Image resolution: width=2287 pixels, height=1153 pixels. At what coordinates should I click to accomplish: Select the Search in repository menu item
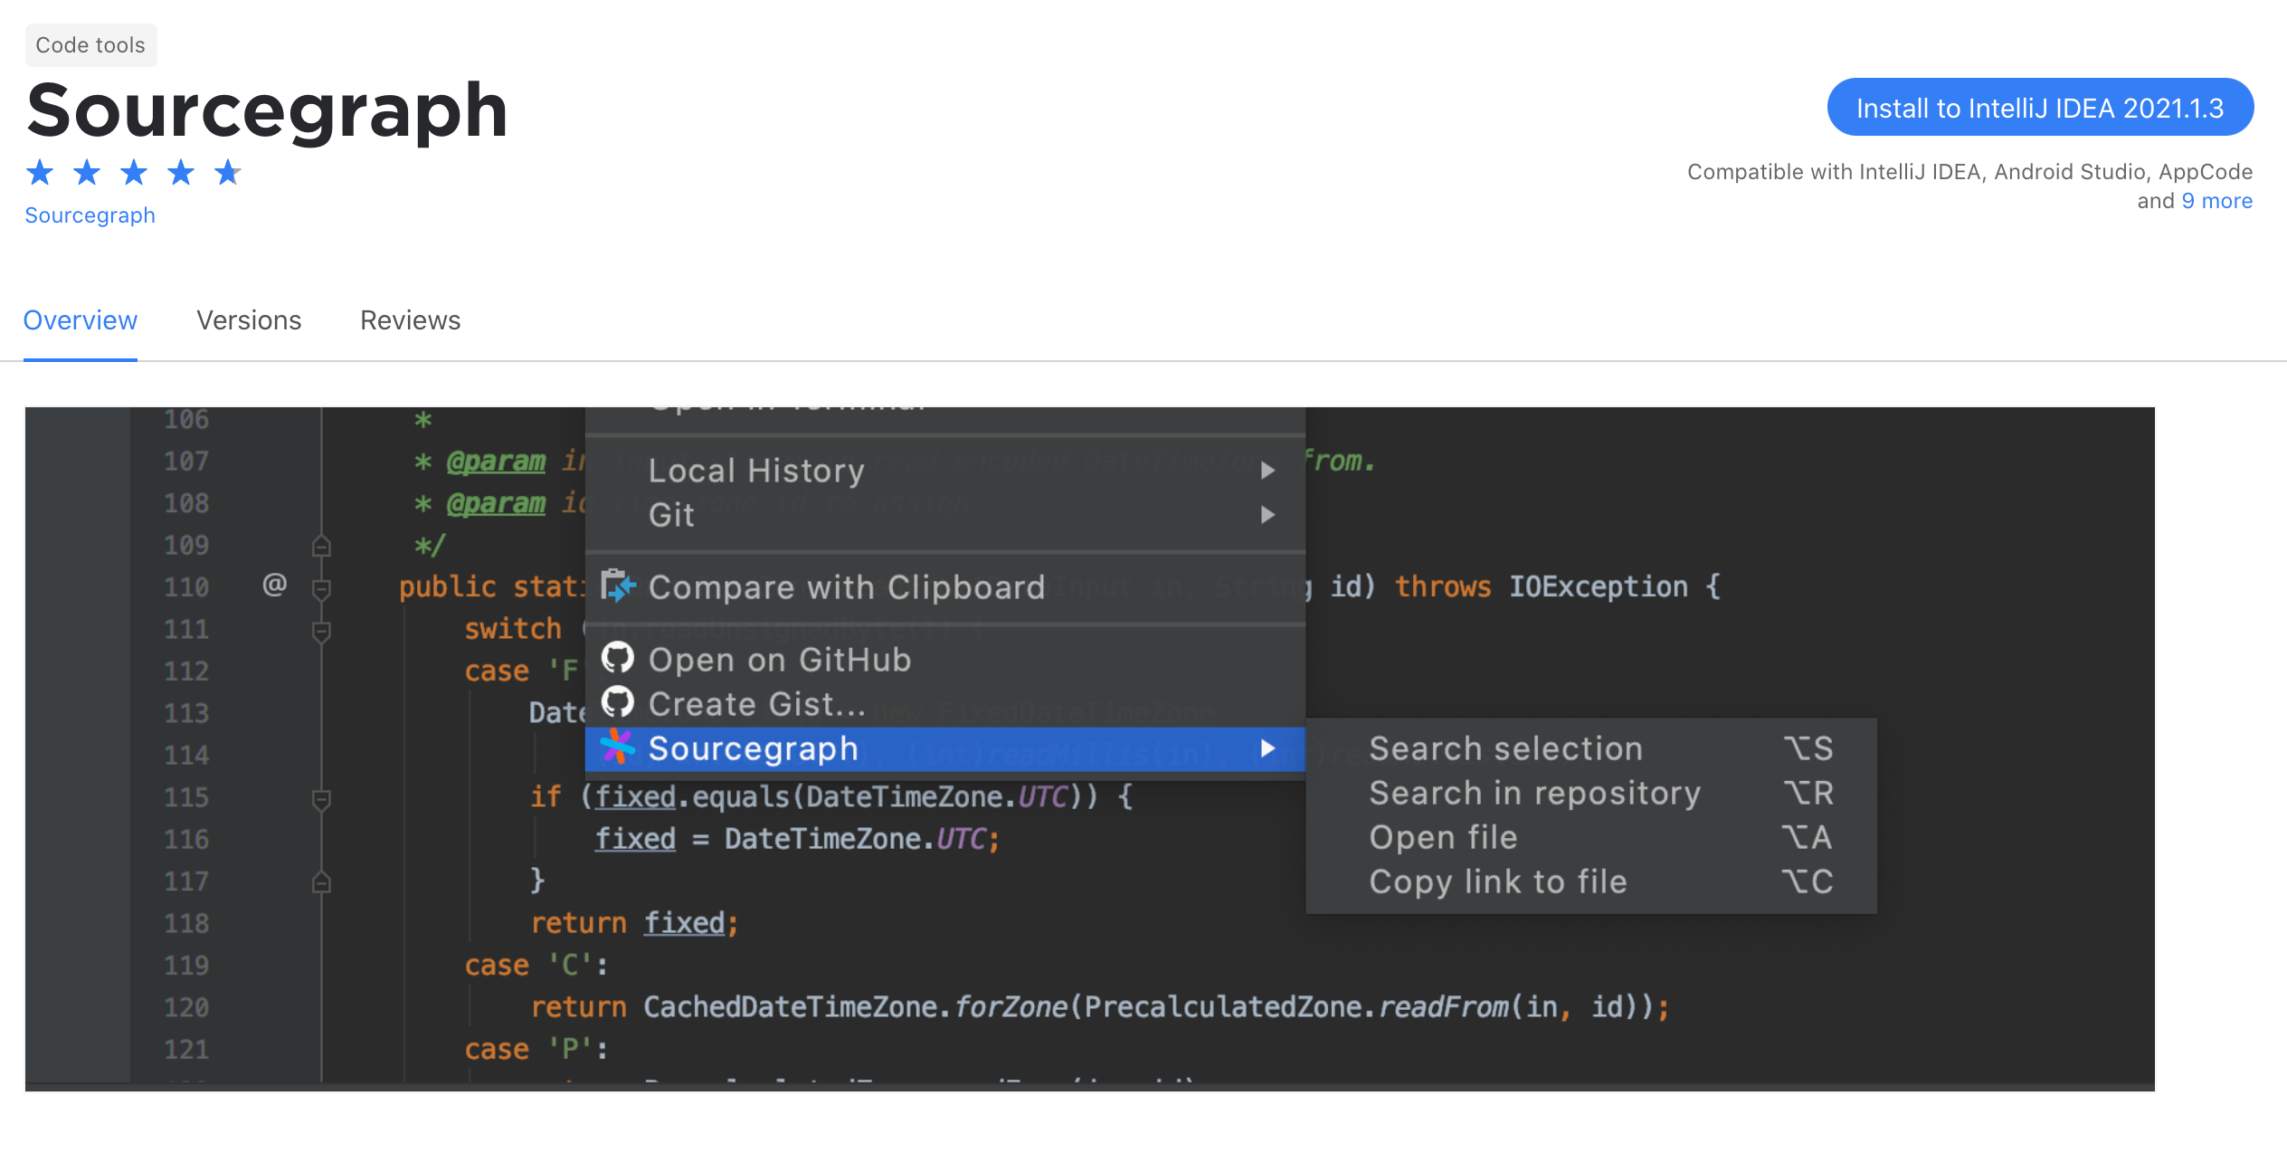pyautogui.click(x=1534, y=794)
